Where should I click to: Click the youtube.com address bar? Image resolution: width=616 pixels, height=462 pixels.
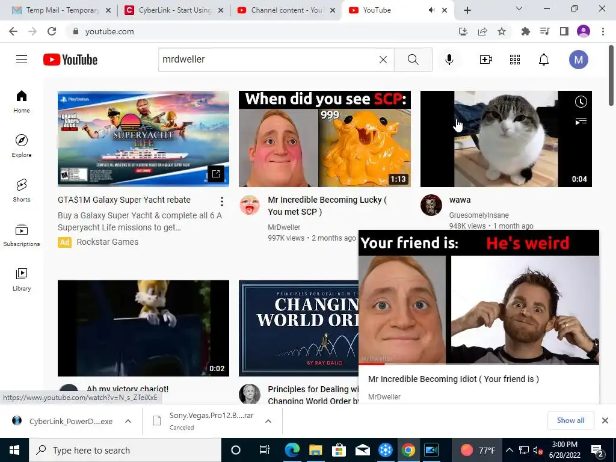259,31
